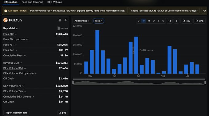
Task: Switch chart grouping to Quarterly (Q)
Action: [154, 21]
